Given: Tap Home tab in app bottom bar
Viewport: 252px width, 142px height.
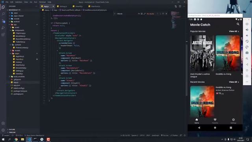Looking at the screenshot, I should (x=196, y=121).
